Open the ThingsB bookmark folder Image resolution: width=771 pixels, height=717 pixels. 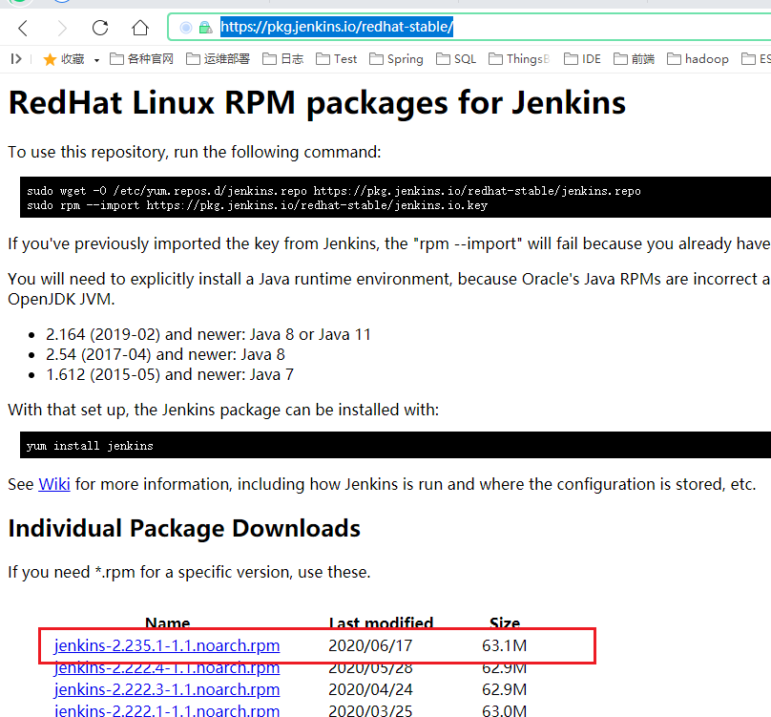[x=519, y=59]
